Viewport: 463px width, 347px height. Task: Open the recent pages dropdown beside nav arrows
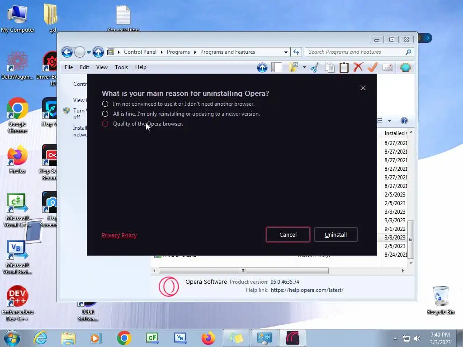(x=89, y=52)
